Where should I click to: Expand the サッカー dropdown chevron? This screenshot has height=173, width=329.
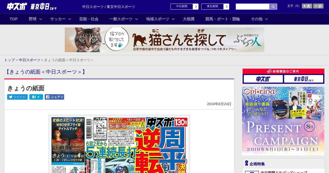coord(70,19)
